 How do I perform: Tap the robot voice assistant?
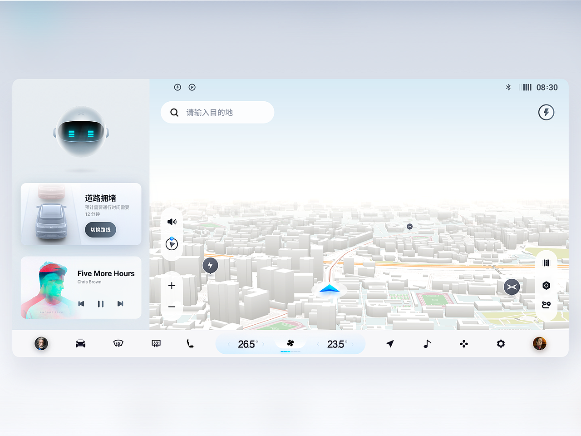81,132
